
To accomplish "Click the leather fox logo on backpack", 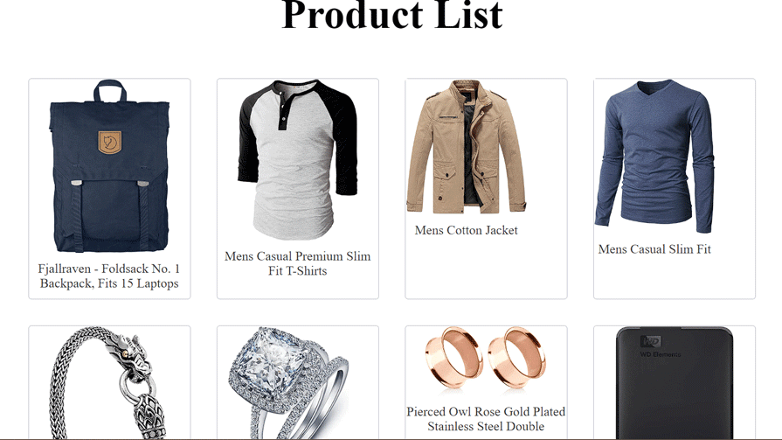I will pyautogui.click(x=110, y=143).
